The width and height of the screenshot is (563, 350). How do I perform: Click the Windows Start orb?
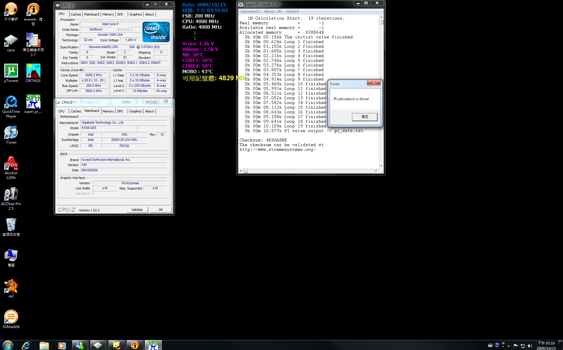8,345
